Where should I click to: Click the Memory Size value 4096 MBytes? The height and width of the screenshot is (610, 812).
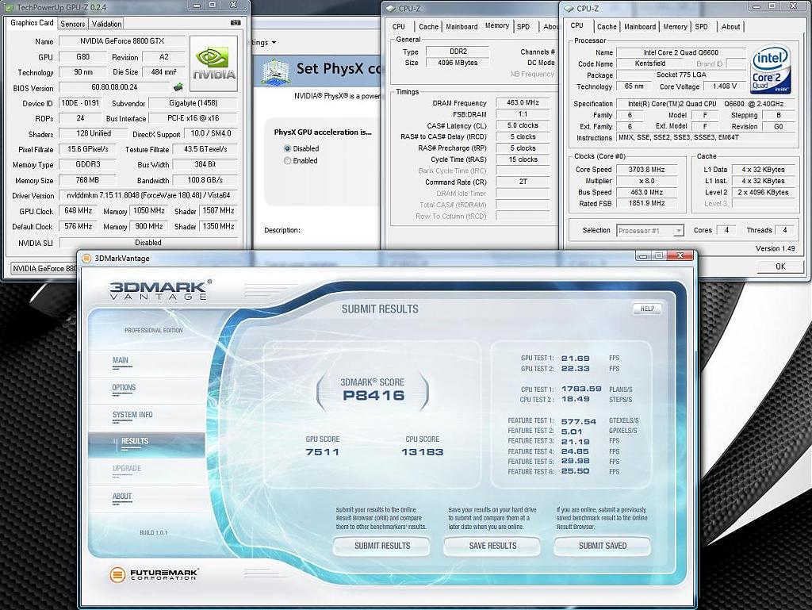[x=458, y=63]
